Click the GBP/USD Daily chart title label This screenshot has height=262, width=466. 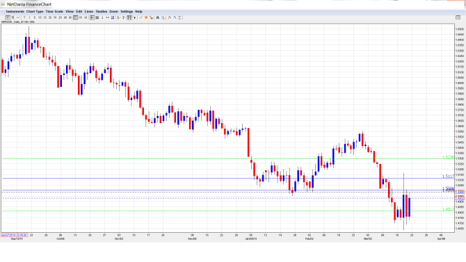(x=18, y=22)
